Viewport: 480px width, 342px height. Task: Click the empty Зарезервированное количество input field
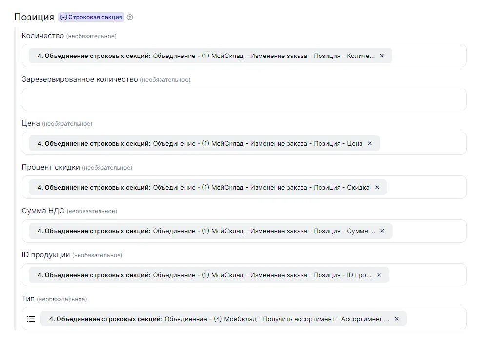click(x=244, y=99)
